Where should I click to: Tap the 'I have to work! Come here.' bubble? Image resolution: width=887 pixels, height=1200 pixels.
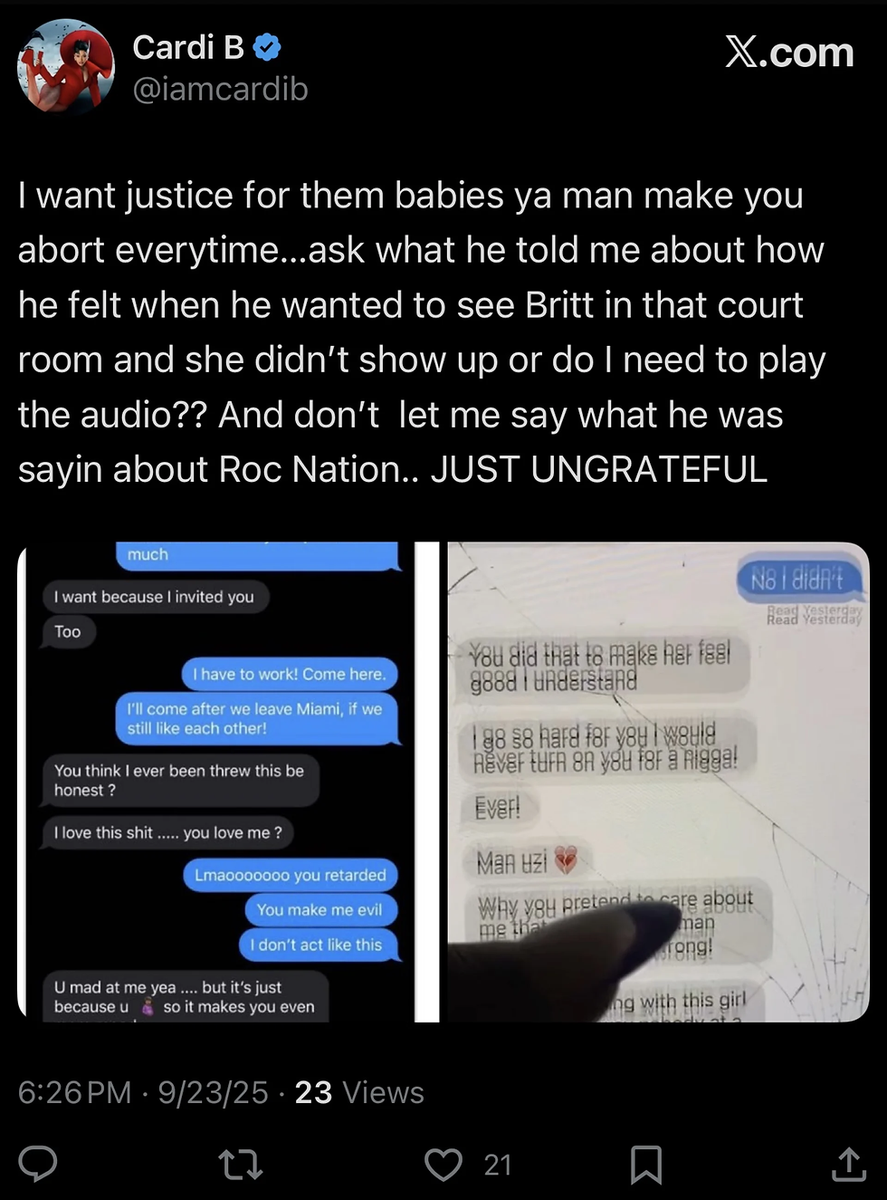coord(289,674)
